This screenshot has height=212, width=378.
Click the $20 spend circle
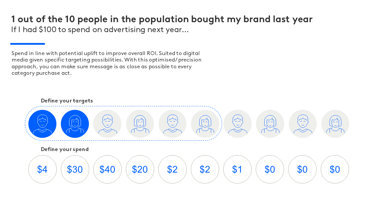(x=140, y=169)
